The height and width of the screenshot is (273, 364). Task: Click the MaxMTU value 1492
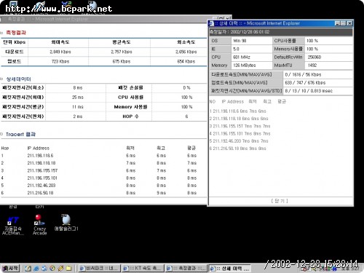point(312,66)
